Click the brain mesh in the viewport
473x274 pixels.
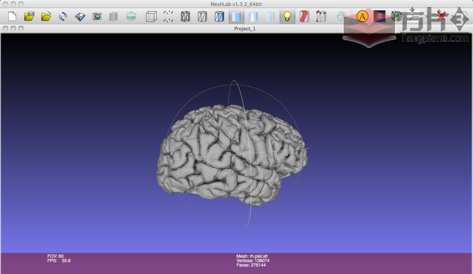[232, 154]
